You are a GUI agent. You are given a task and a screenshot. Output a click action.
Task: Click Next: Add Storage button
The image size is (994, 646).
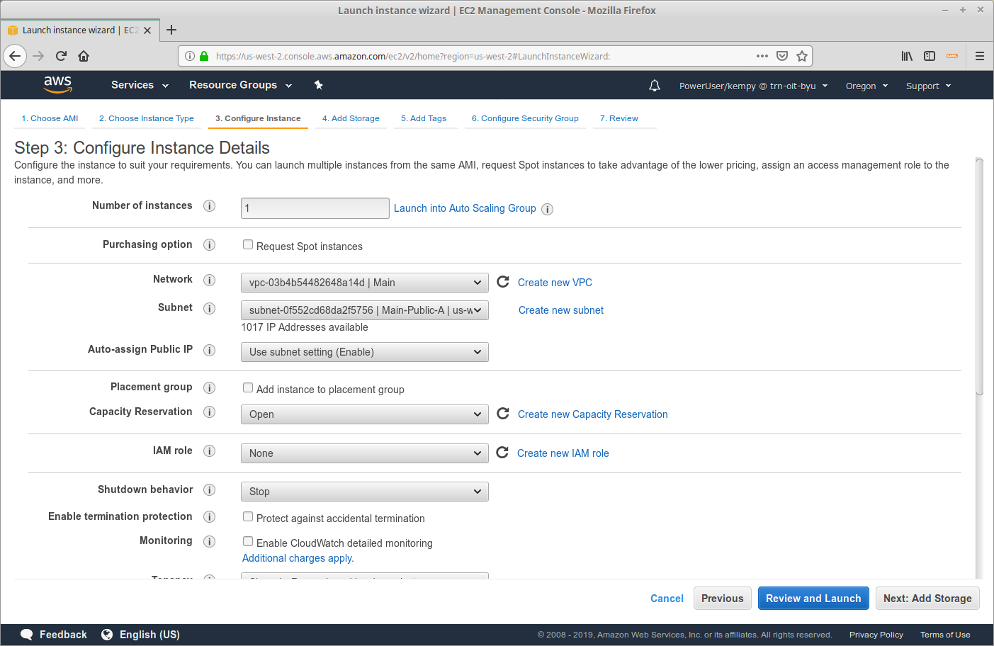(927, 599)
